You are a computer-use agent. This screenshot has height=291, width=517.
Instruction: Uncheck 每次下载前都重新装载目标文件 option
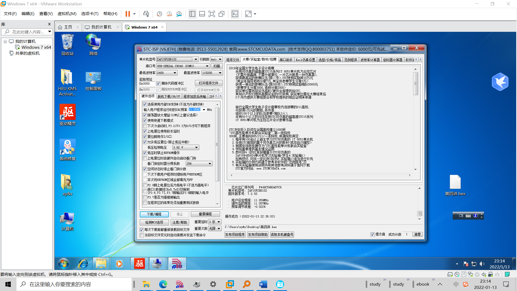142,230
